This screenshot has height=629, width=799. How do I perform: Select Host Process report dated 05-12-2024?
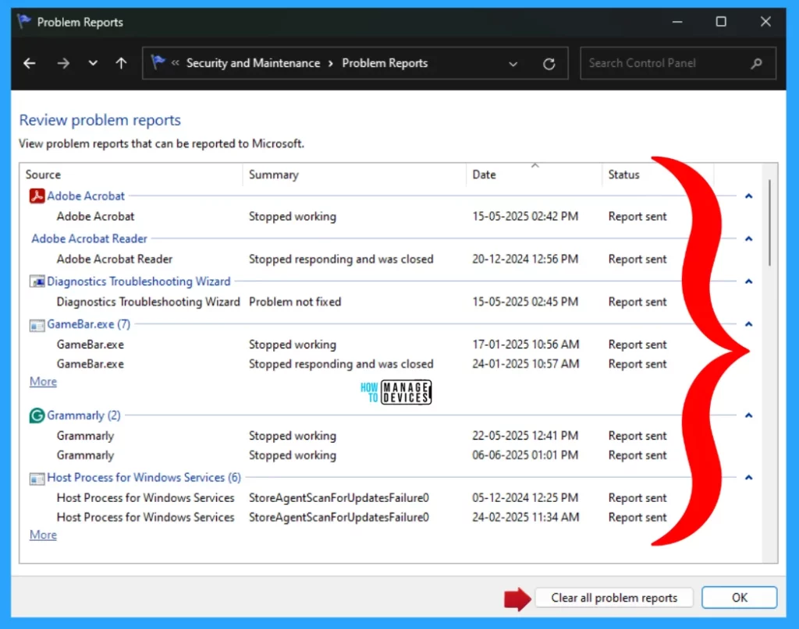click(362, 498)
